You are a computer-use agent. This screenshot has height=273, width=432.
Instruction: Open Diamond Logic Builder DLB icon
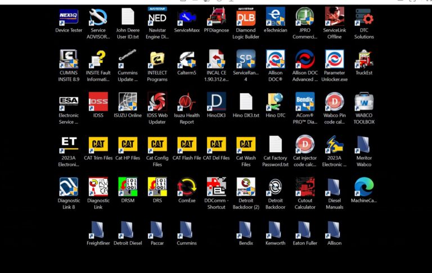point(246,16)
